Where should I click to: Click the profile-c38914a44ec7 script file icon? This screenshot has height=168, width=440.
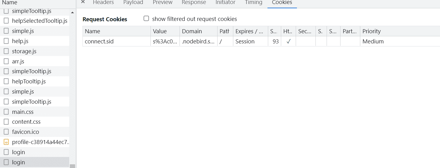click(6, 142)
